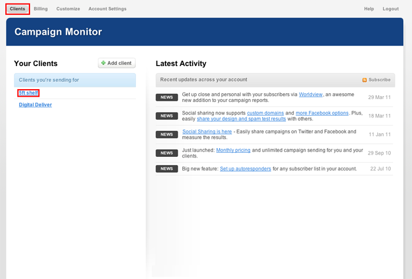Open the 5ft shelf client
The width and height of the screenshot is (412, 279).
point(28,93)
